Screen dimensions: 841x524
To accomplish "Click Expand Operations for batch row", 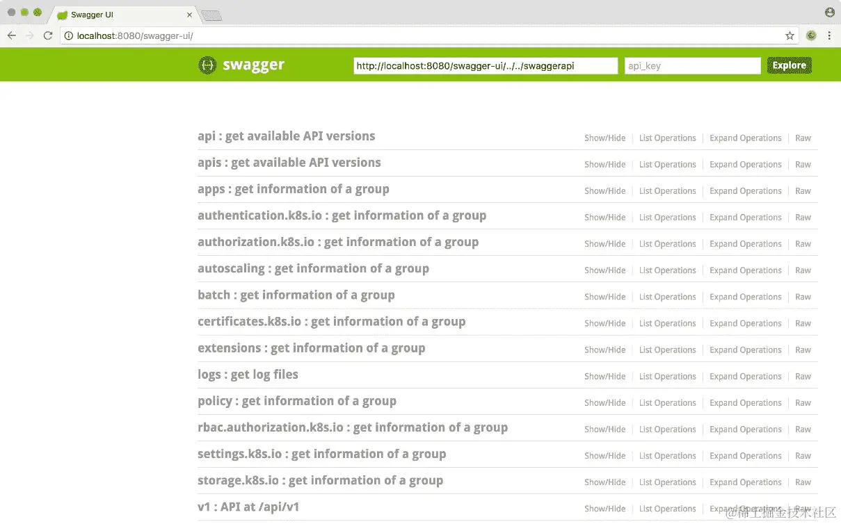I will click(x=745, y=297).
